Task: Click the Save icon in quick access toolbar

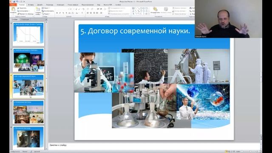Action: 14,1
